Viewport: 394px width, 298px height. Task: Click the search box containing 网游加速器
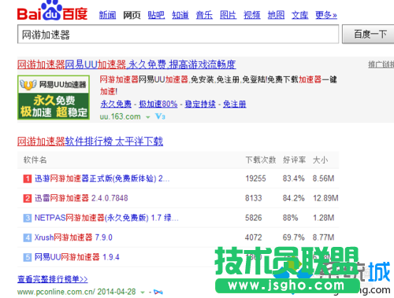(178, 34)
